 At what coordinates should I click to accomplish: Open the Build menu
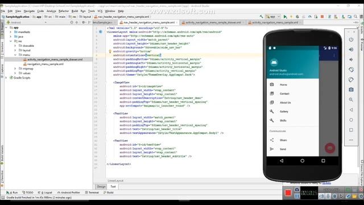click(75, 11)
